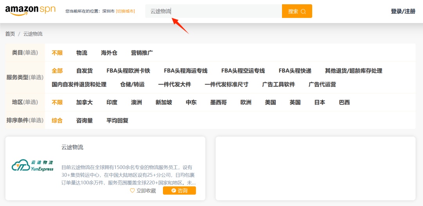423x206 pixels.
Task: Click the heart icon to favorite
Action: [x=132, y=191]
